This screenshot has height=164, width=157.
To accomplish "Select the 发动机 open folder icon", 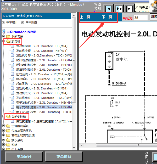I will pos(8,41).
